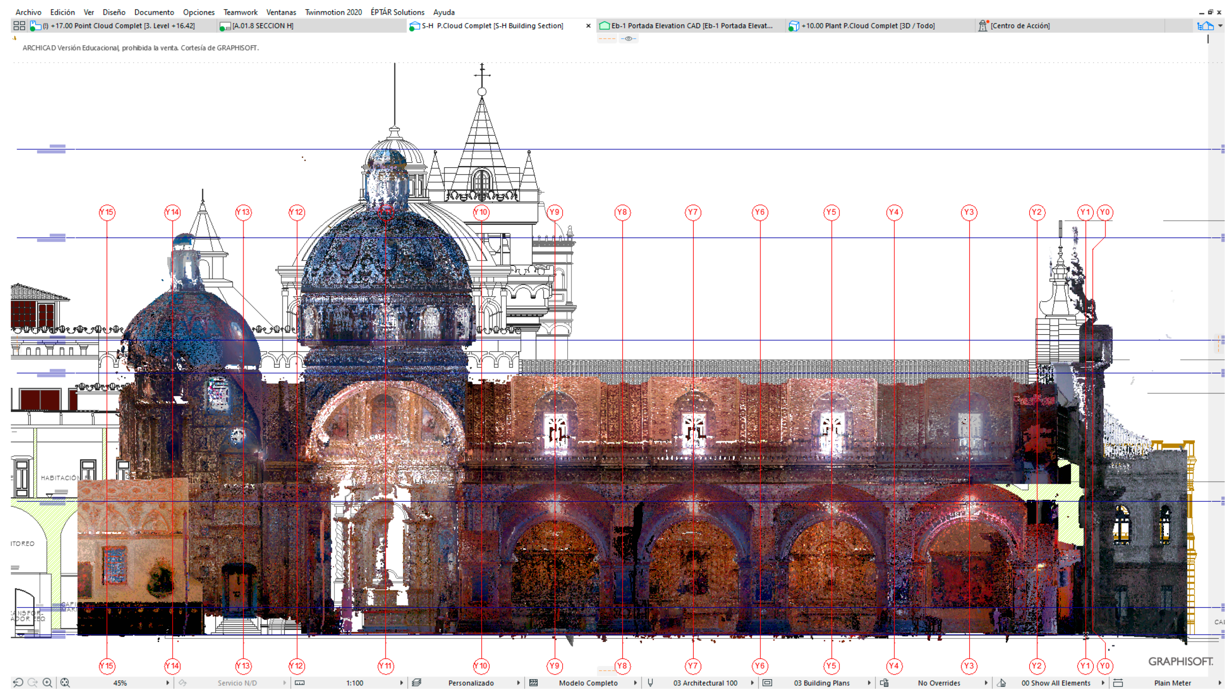The width and height of the screenshot is (1231, 697).
Task: Click the zoom in magnifier icon
Action: [x=47, y=683]
